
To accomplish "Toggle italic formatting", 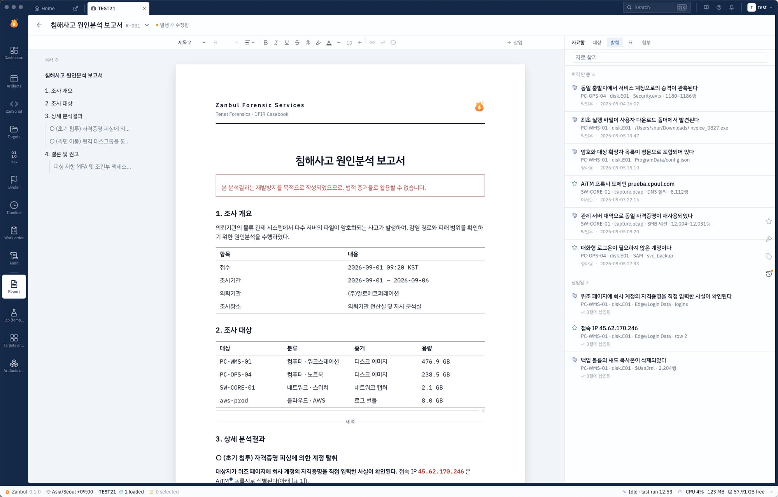I will tap(276, 42).
